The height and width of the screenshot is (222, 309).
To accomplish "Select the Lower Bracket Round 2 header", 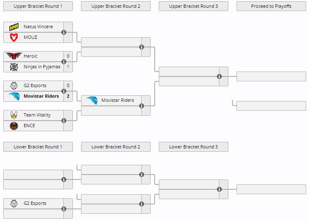I will (116, 147).
